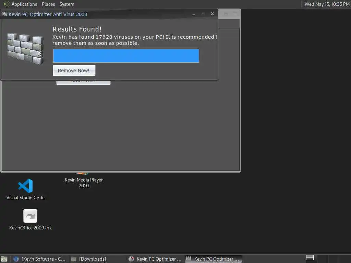Open the System menu
The width and height of the screenshot is (351, 263).
click(x=67, y=4)
